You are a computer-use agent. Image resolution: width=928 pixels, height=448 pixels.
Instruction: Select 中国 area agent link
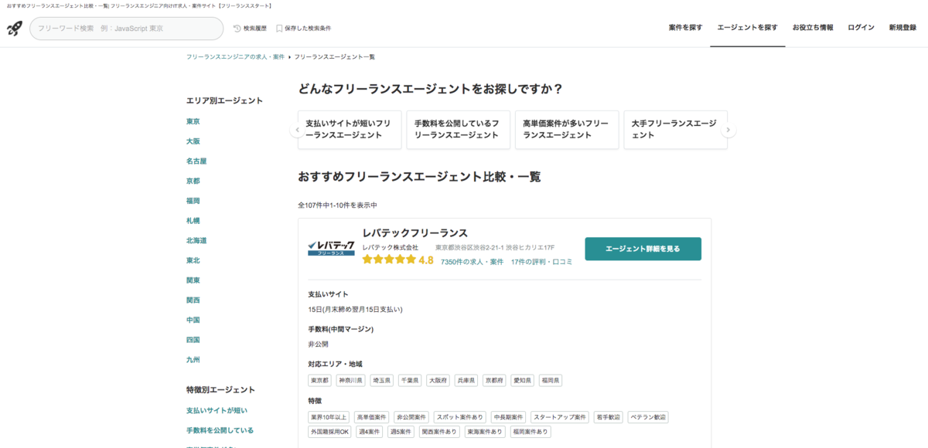click(193, 320)
